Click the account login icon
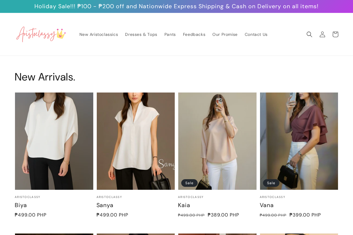 tap(322, 34)
